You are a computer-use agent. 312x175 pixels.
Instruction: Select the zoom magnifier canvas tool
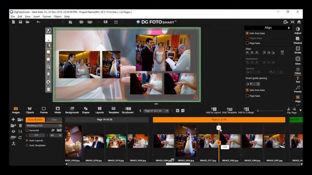(x=48, y=67)
